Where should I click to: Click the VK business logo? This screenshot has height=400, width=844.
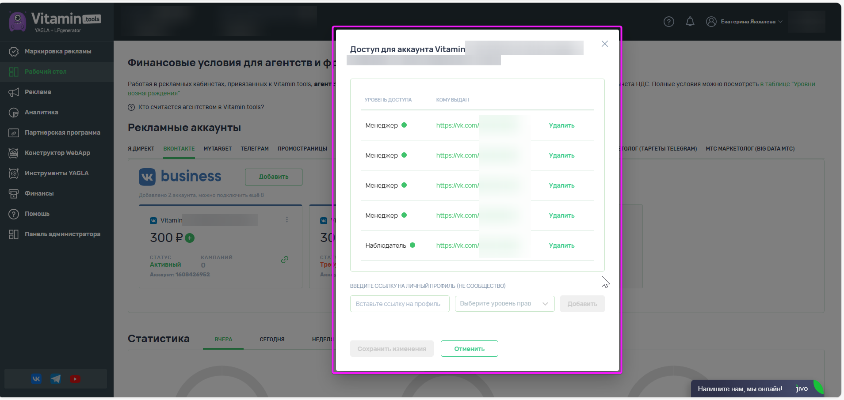(180, 177)
